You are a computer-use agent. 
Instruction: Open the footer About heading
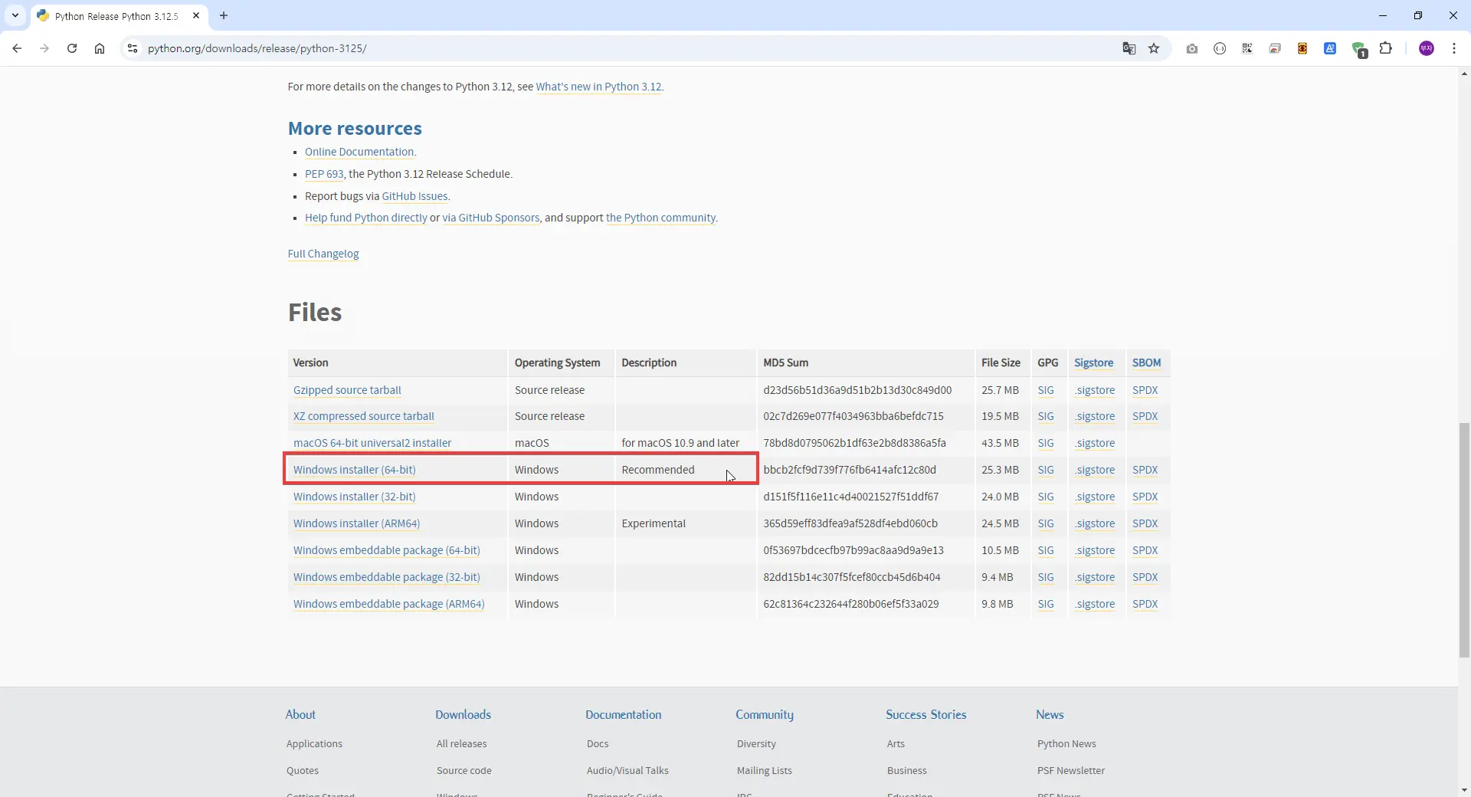pos(300,714)
